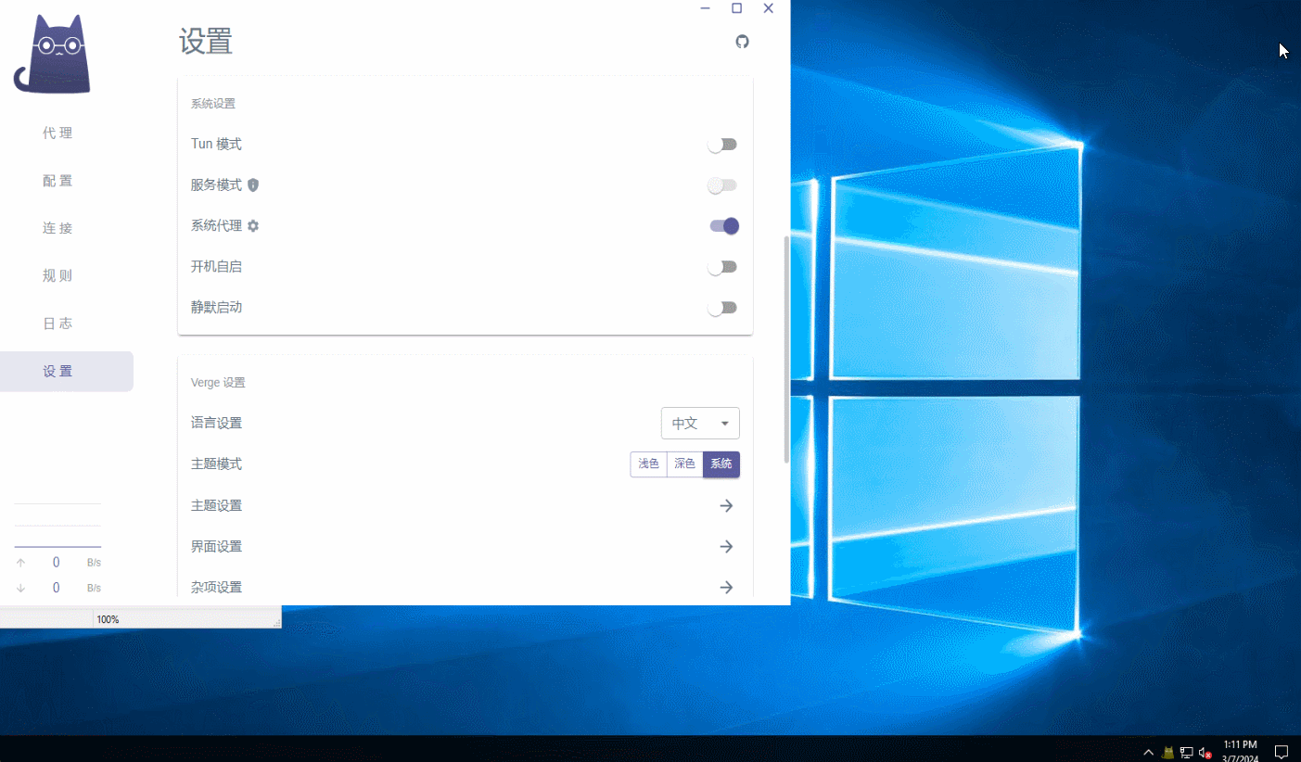Enable the 开机自启 toggle
The width and height of the screenshot is (1301, 762).
click(722, 267)
